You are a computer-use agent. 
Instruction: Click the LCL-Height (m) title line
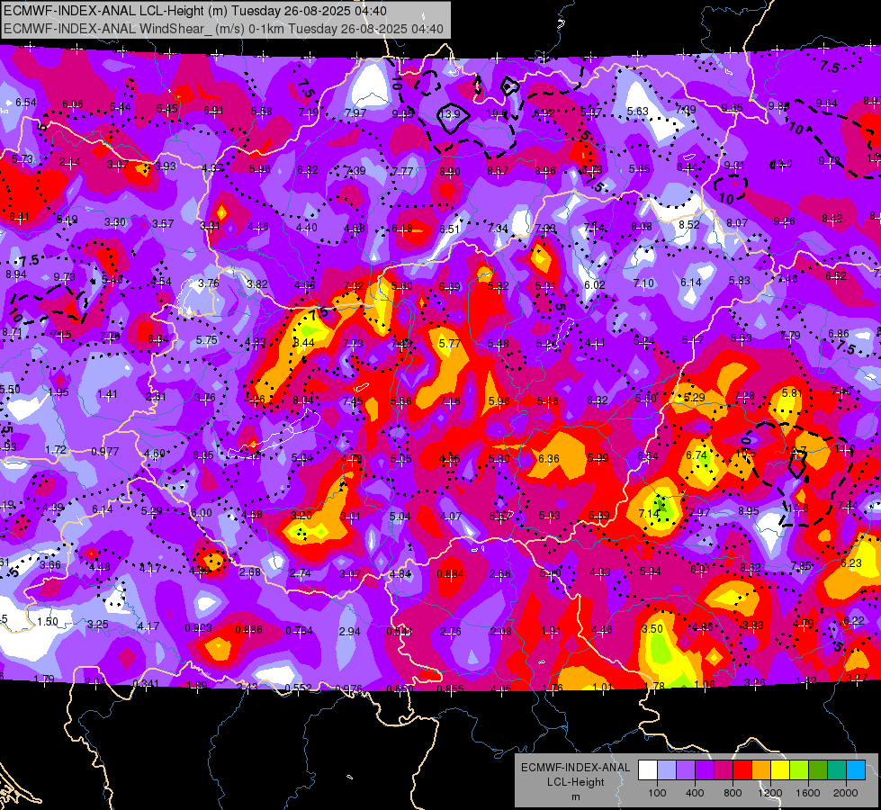pyautogui.click(x=195, y=11)
